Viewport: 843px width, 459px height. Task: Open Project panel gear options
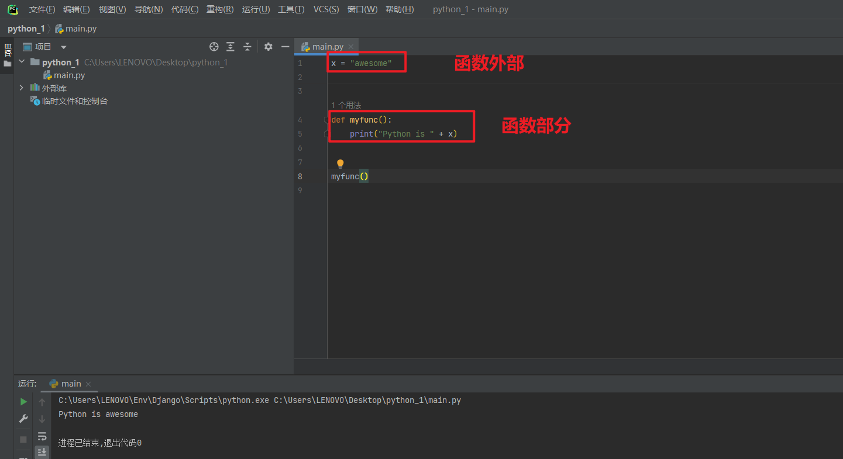269,47
